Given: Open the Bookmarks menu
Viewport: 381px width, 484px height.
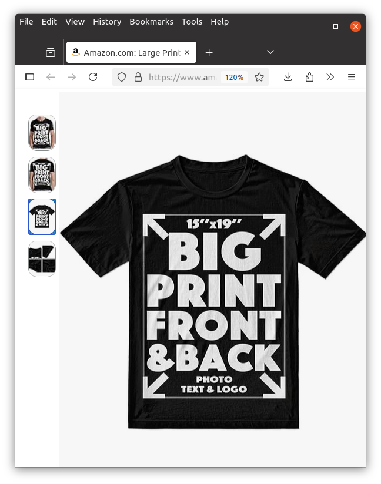Looking at the screenshot, I should tap(151, 22).
